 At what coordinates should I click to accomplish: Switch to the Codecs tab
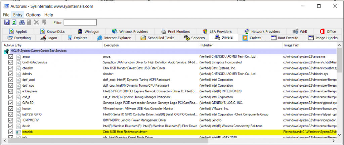pyautogui.click(x=252, y=38)
